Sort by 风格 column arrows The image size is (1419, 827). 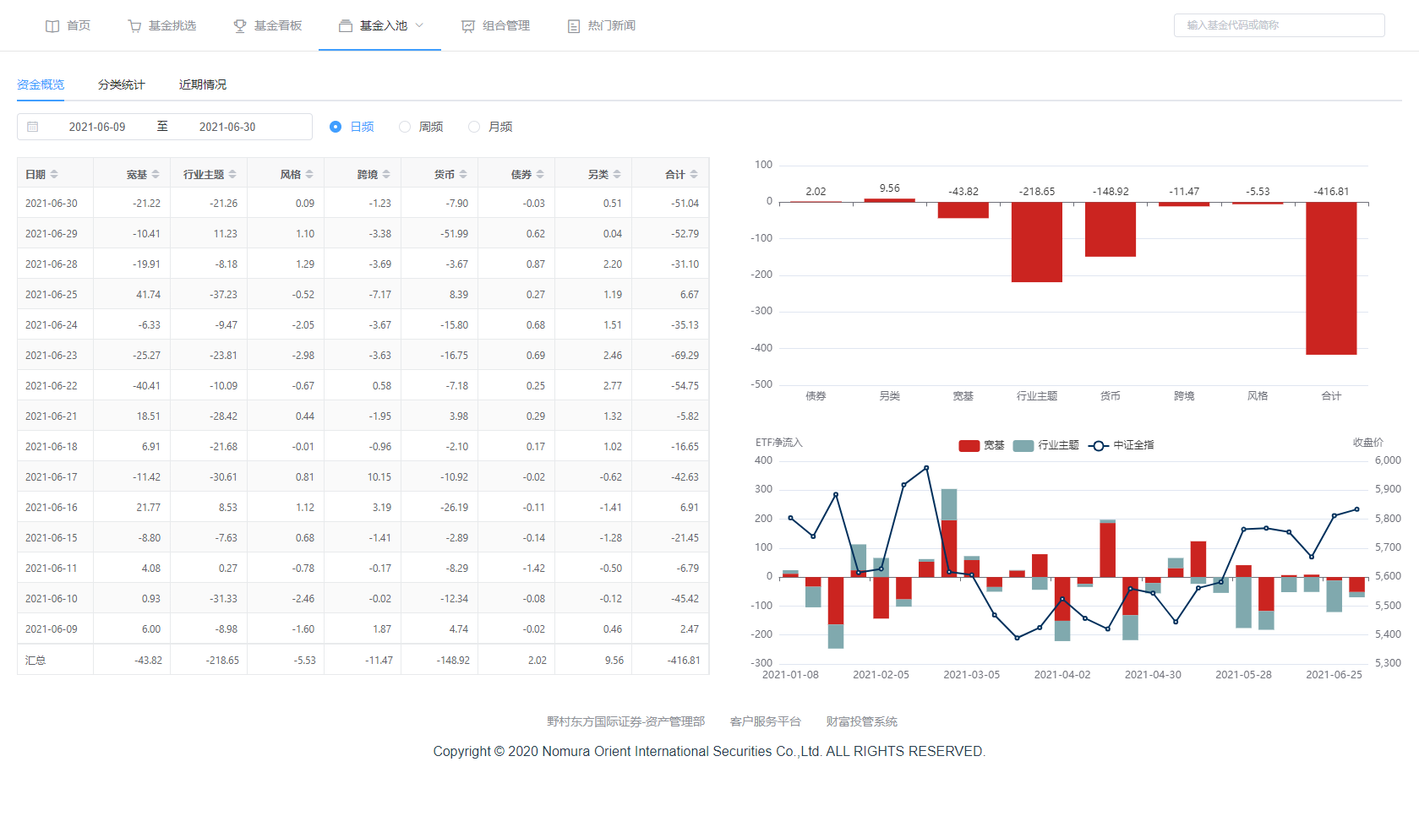coord(309,174)
